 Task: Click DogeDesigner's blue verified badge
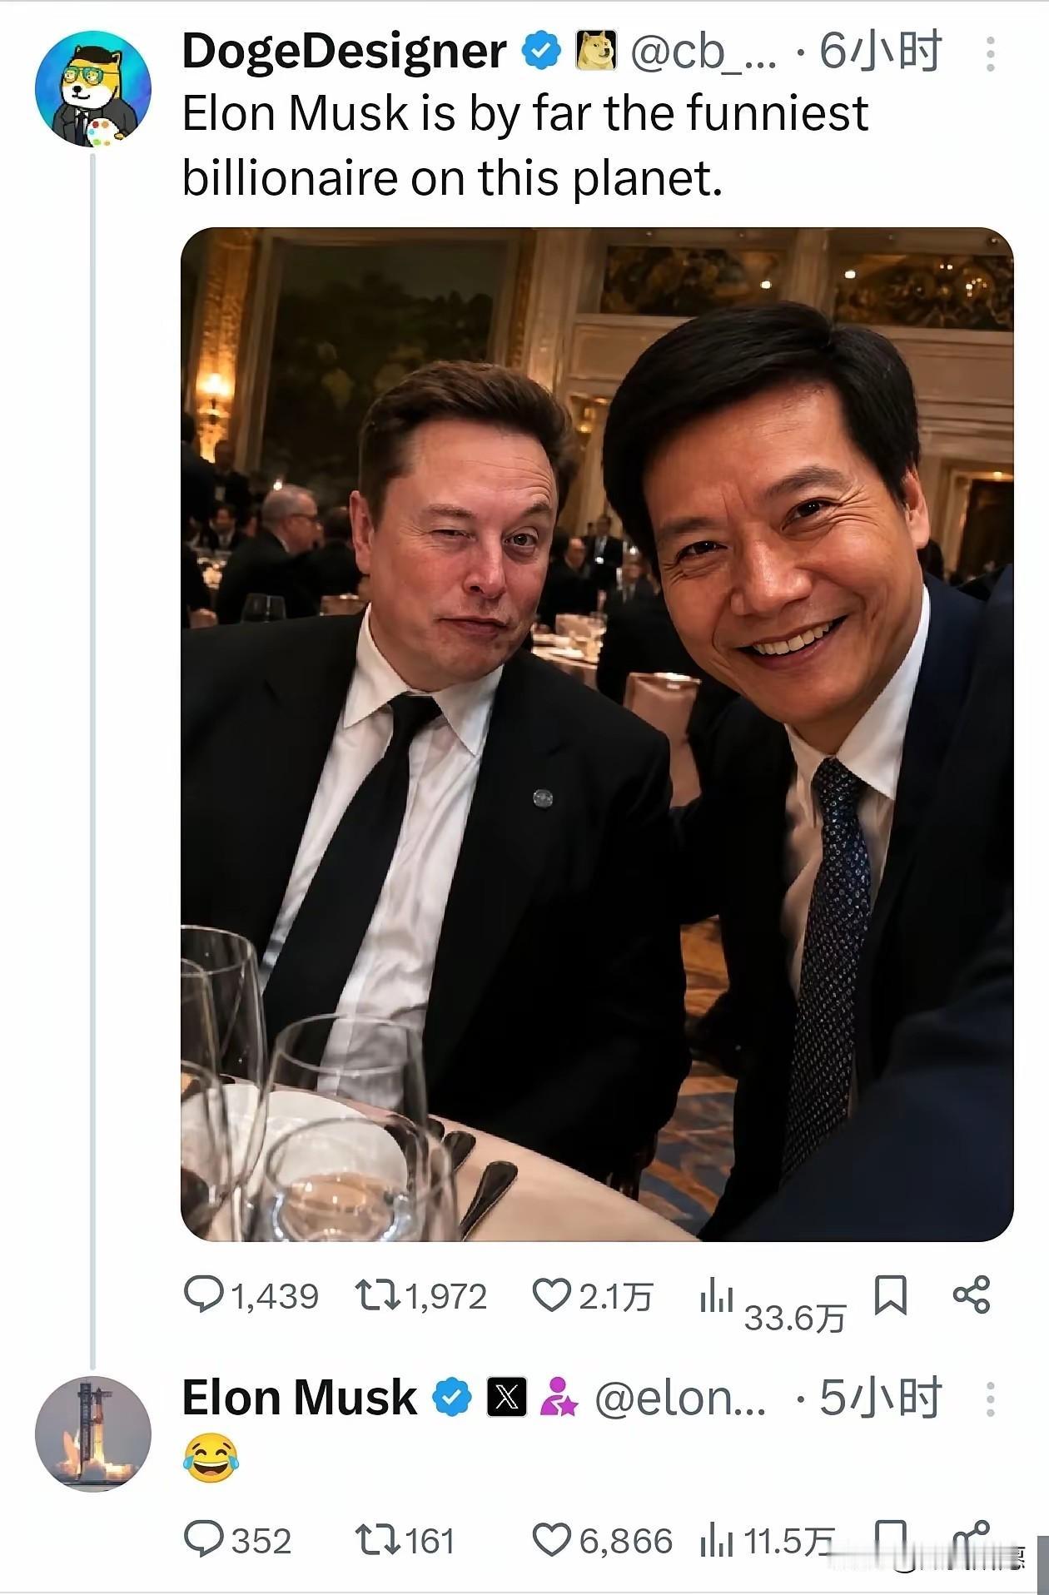541,52
